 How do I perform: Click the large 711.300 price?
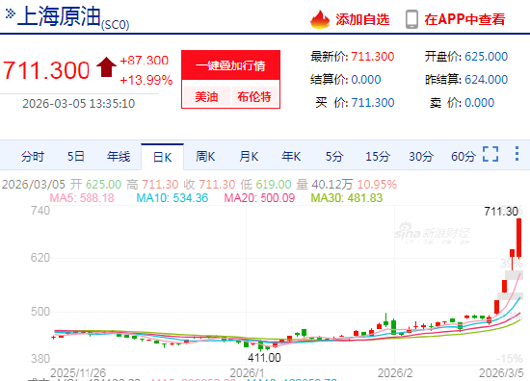pyautogui.click(x=46, y=70)
